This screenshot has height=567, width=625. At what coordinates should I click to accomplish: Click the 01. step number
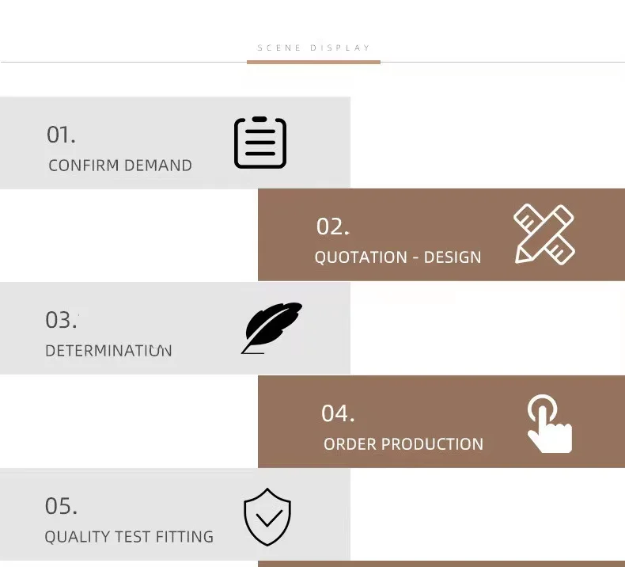click(61, 135)
